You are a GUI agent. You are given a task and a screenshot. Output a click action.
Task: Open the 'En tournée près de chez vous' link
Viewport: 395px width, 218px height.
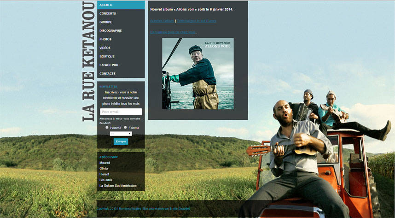click(x=173, y=32)
